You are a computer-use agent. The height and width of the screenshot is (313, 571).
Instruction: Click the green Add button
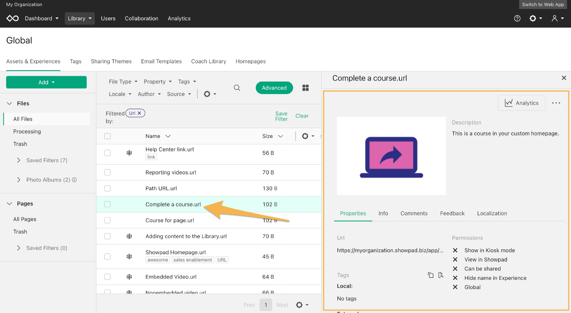point(46,82)
